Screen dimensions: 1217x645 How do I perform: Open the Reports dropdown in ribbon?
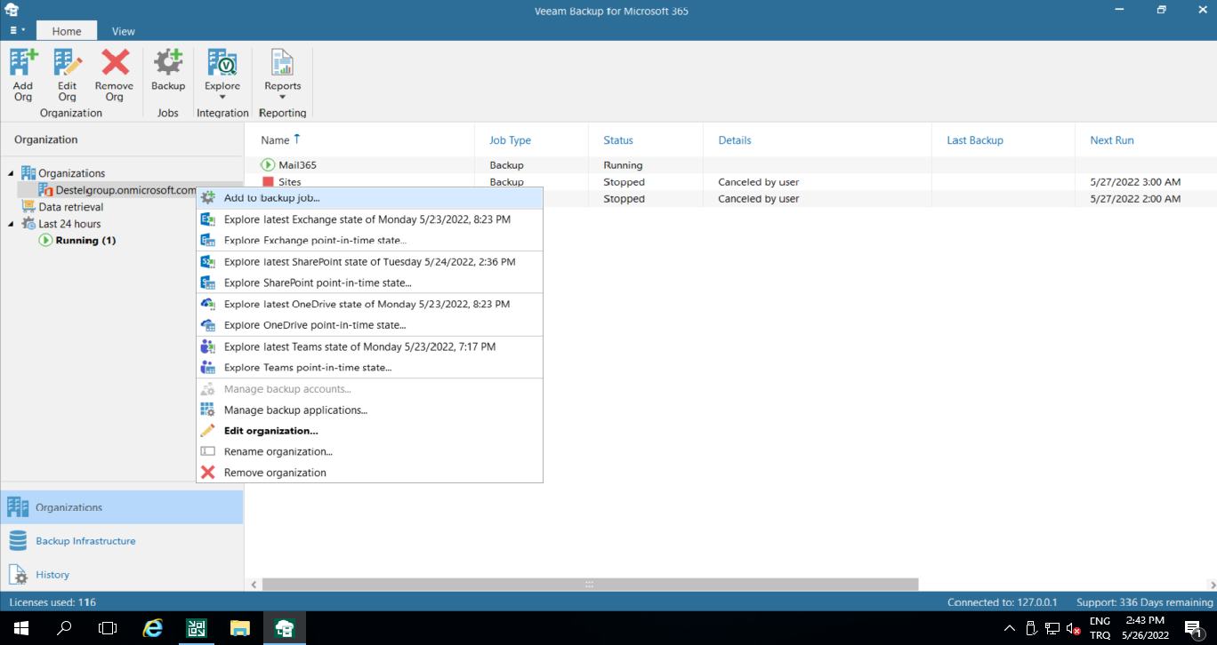(282, 75)
